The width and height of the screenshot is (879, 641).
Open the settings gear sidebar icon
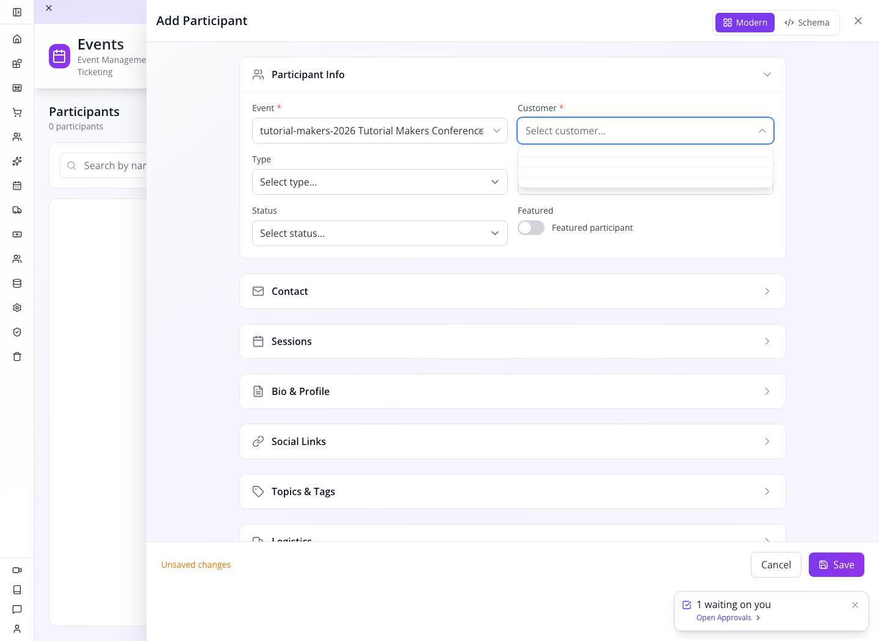pos(17,308)
